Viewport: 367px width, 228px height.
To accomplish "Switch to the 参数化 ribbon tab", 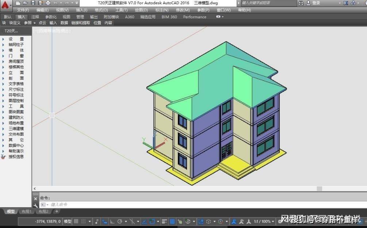I will (51, 17).
